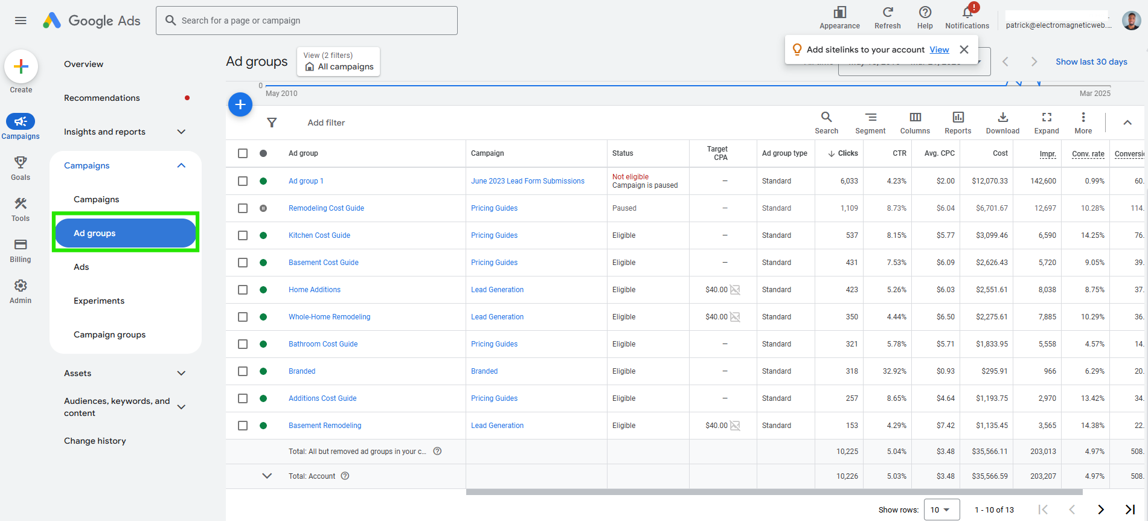The height and width of the screenshot is (521, 1148).
Task: Open Goals in the left rail
Action: pyautogui.click(x=21, y=168)
